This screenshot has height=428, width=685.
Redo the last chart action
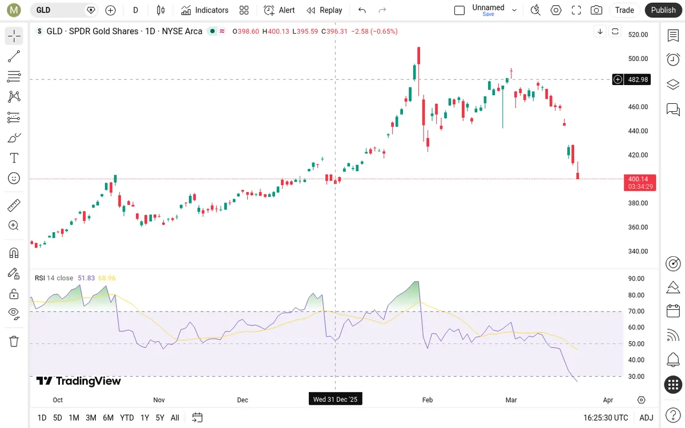382,10
